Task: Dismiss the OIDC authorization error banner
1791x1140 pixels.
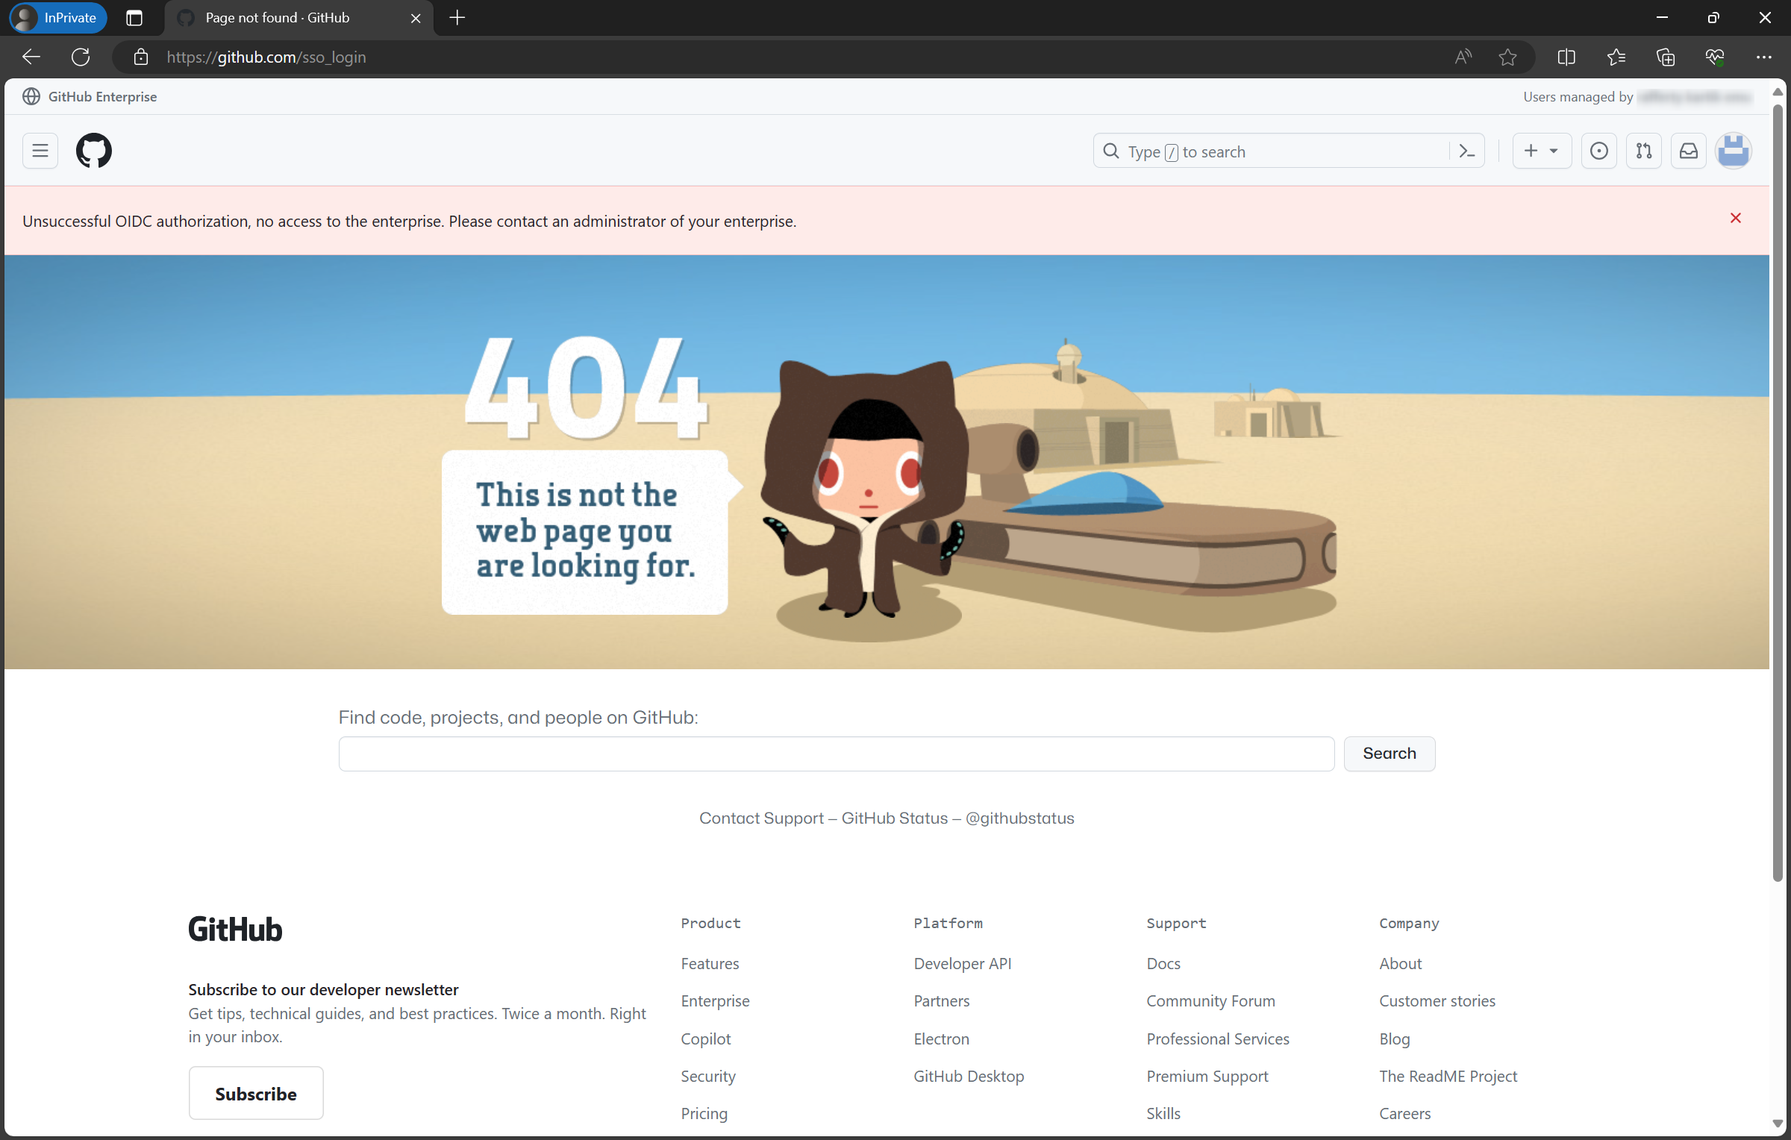Action: [1736, 218]
